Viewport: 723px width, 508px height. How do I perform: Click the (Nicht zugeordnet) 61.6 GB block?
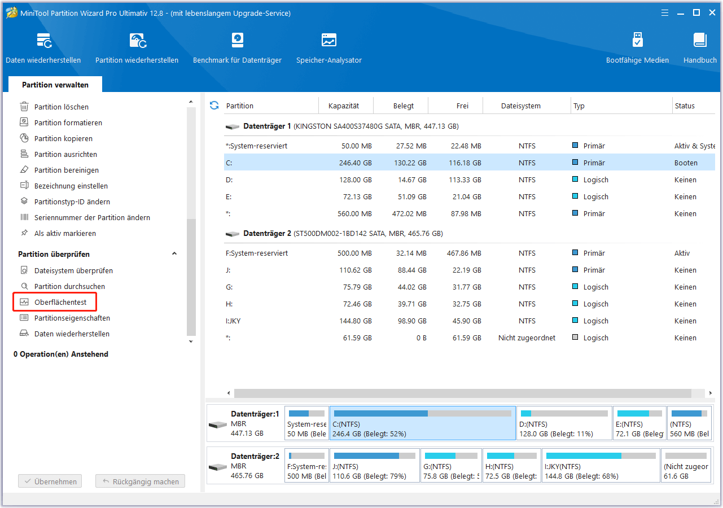(x=686, y=466)
